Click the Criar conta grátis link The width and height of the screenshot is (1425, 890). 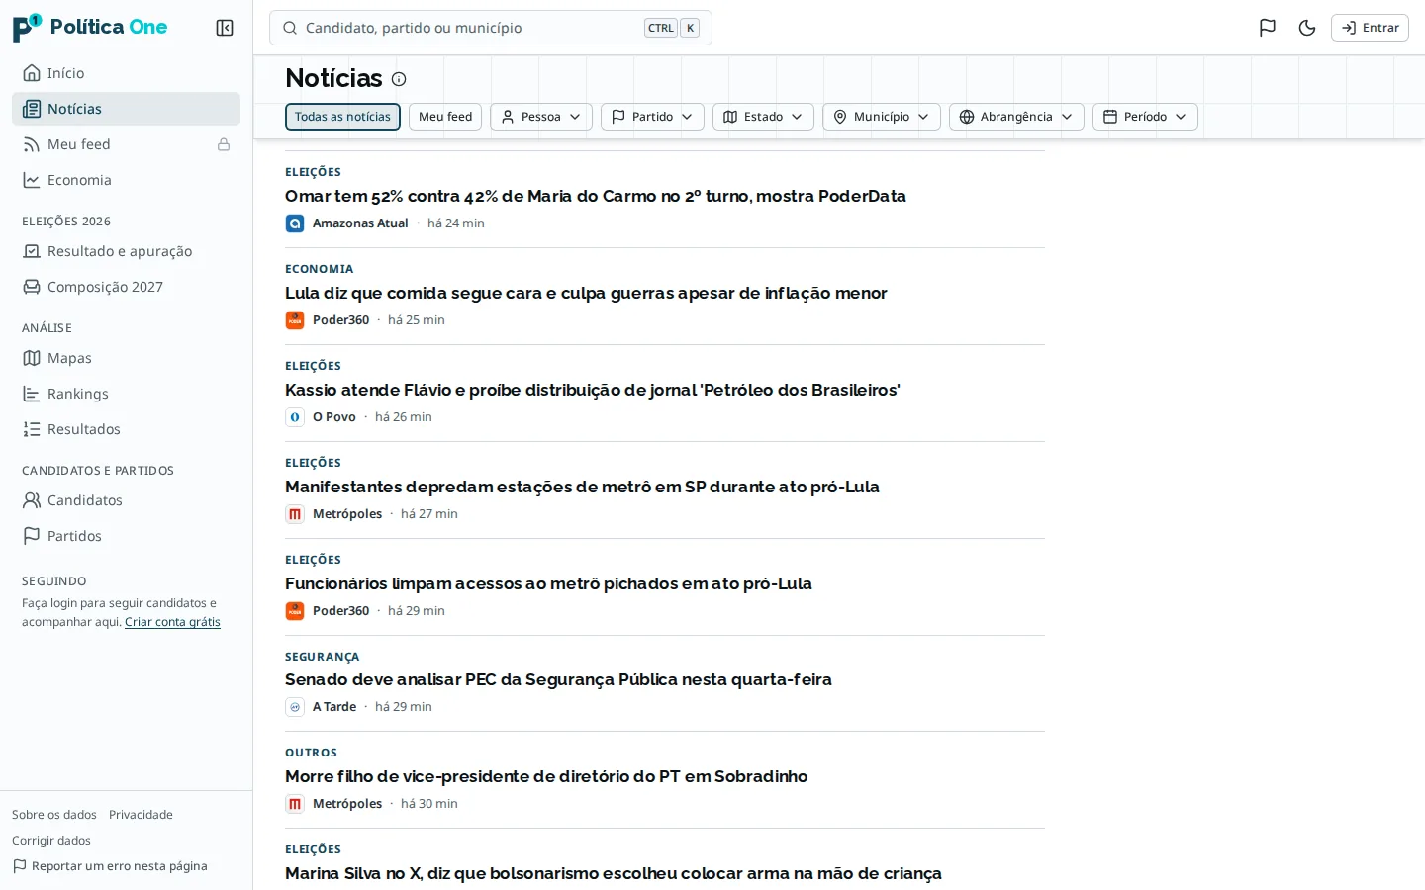[x=172, y=622]
